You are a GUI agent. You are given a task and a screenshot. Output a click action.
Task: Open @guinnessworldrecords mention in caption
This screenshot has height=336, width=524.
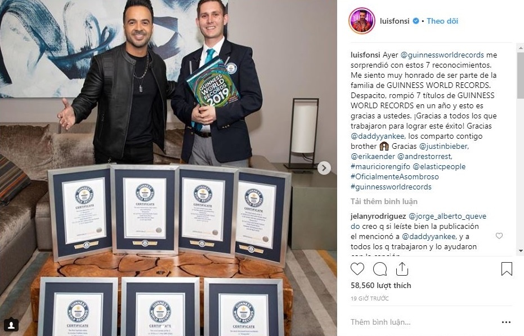(x=442, y=55)
